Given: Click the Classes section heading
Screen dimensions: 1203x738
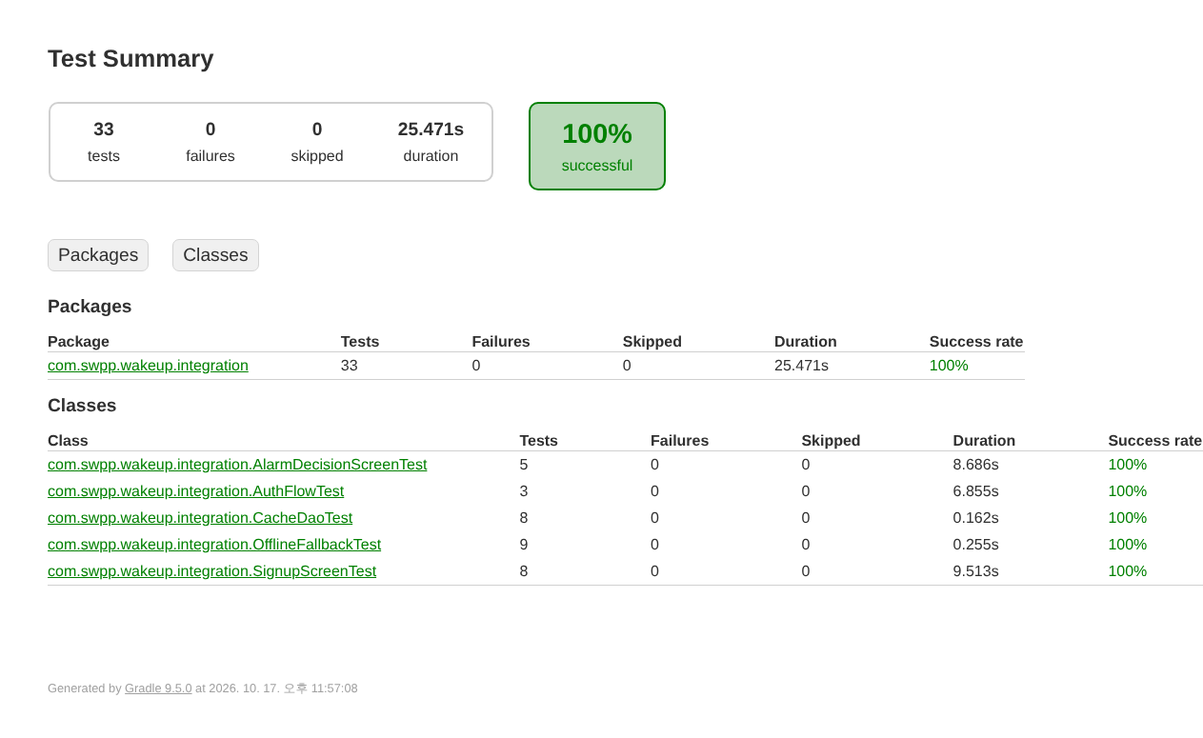Looking at the screenshot, I should pyautogui.click(x=82, y=406).
